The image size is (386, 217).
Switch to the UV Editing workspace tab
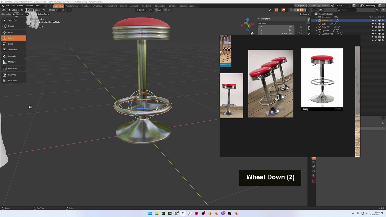click(97, 6)
